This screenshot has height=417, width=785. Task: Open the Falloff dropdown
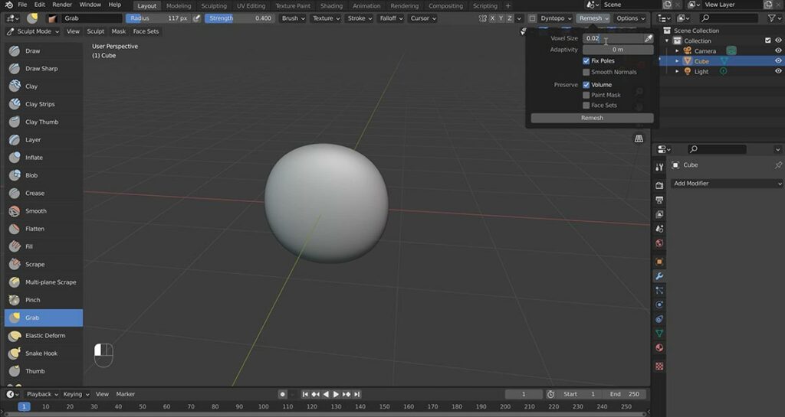coord(392,18)
